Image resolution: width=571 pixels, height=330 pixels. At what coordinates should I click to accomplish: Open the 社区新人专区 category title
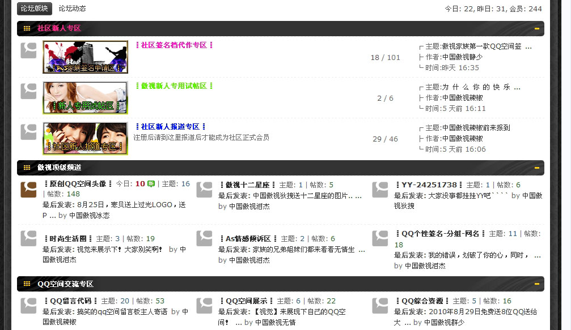click(x=59, y=28)
